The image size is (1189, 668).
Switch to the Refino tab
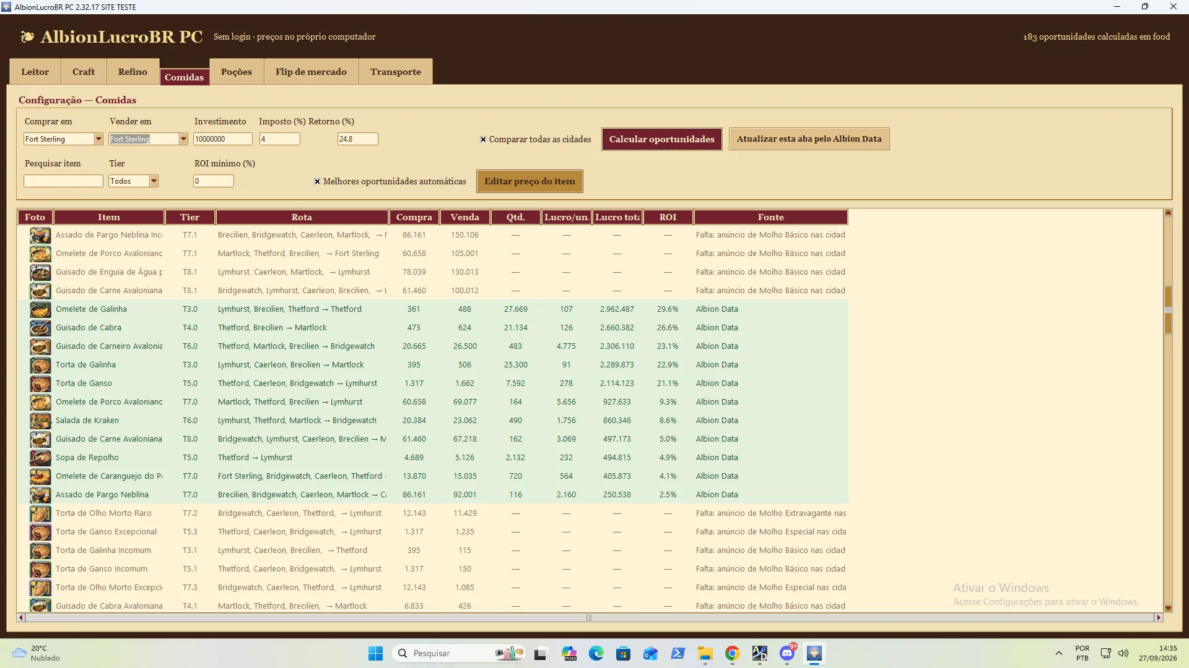pos(133,72)
